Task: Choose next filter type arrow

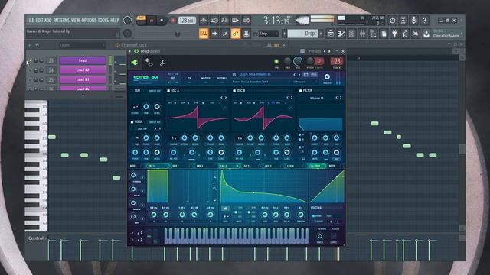Action: point(341,98)
